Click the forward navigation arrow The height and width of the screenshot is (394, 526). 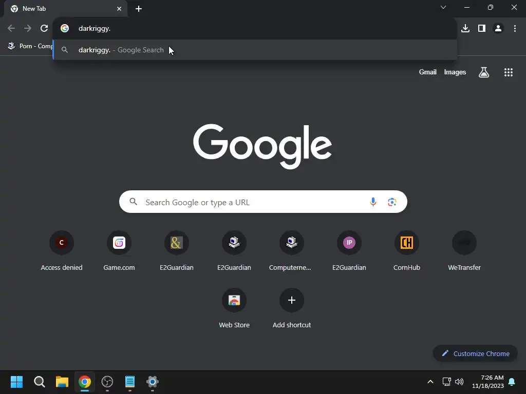[x=28, y=29]
